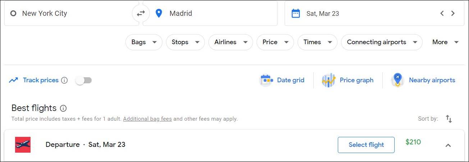
Task: Expand the Airlines filter dropdown
Action: tap(231, 42)
